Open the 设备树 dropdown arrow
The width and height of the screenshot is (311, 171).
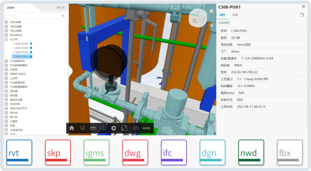(26, 8)
